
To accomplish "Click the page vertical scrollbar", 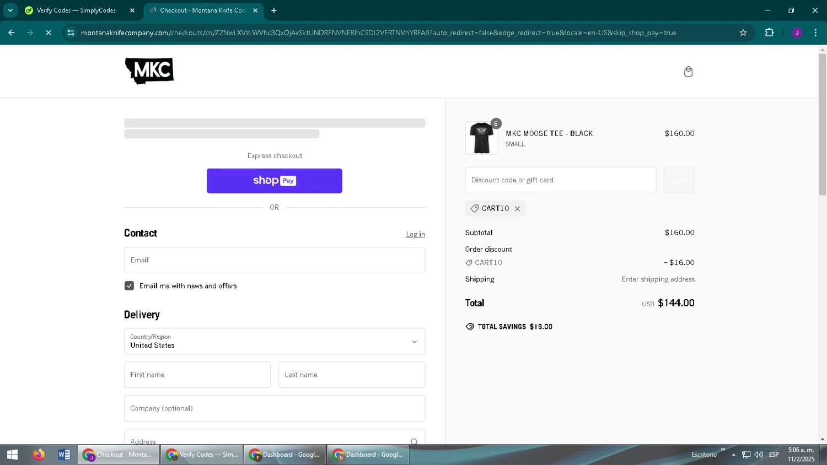I will 823,124.
